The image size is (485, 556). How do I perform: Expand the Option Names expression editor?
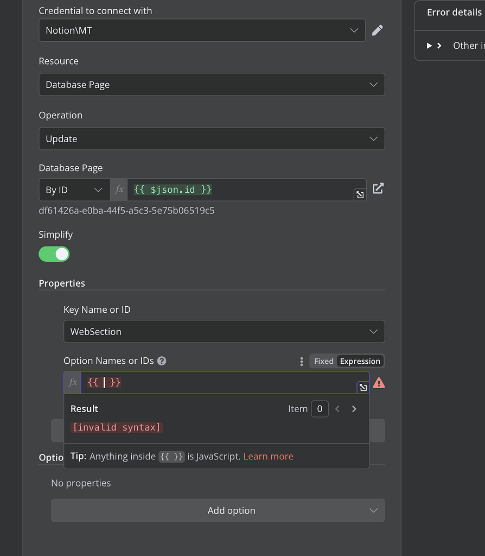pyautogui.click(x=362, y=387)
